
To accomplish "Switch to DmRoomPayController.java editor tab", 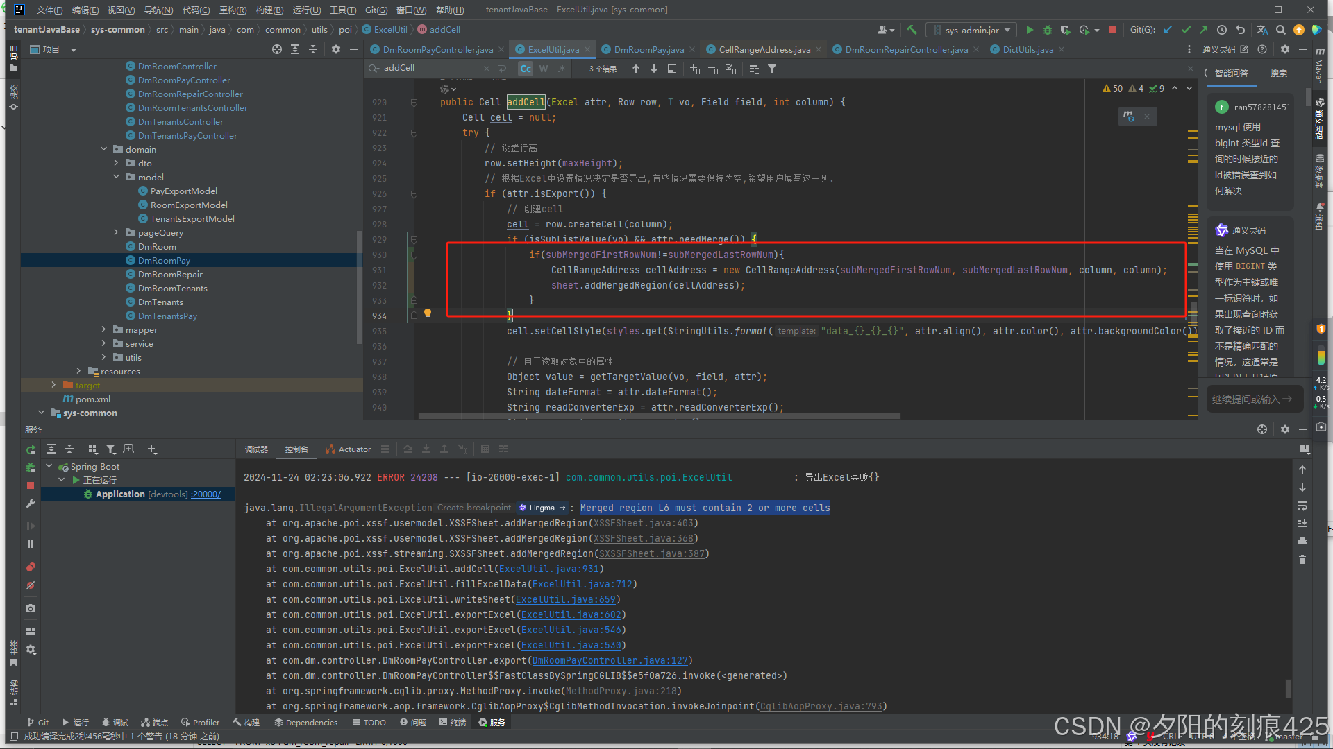I will (437, 49).
